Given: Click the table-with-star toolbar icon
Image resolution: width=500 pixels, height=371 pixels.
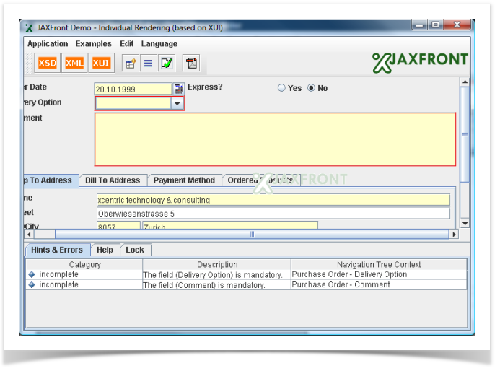Looking at the screenshot, I should [131, 63].
